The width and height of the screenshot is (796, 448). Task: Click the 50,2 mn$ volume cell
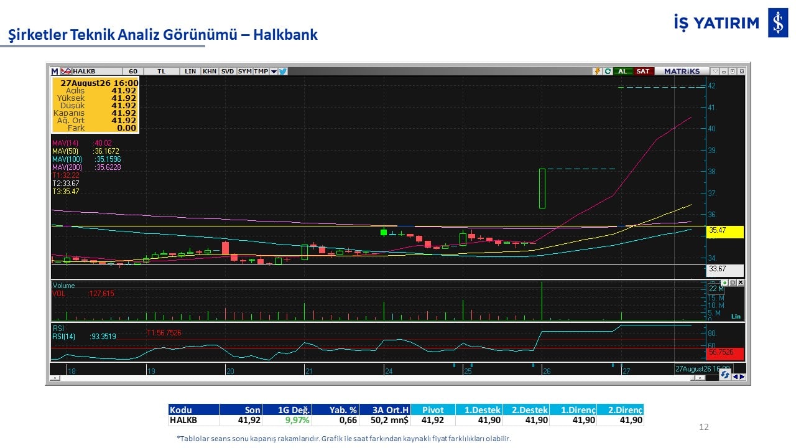(x=385, y=420)
